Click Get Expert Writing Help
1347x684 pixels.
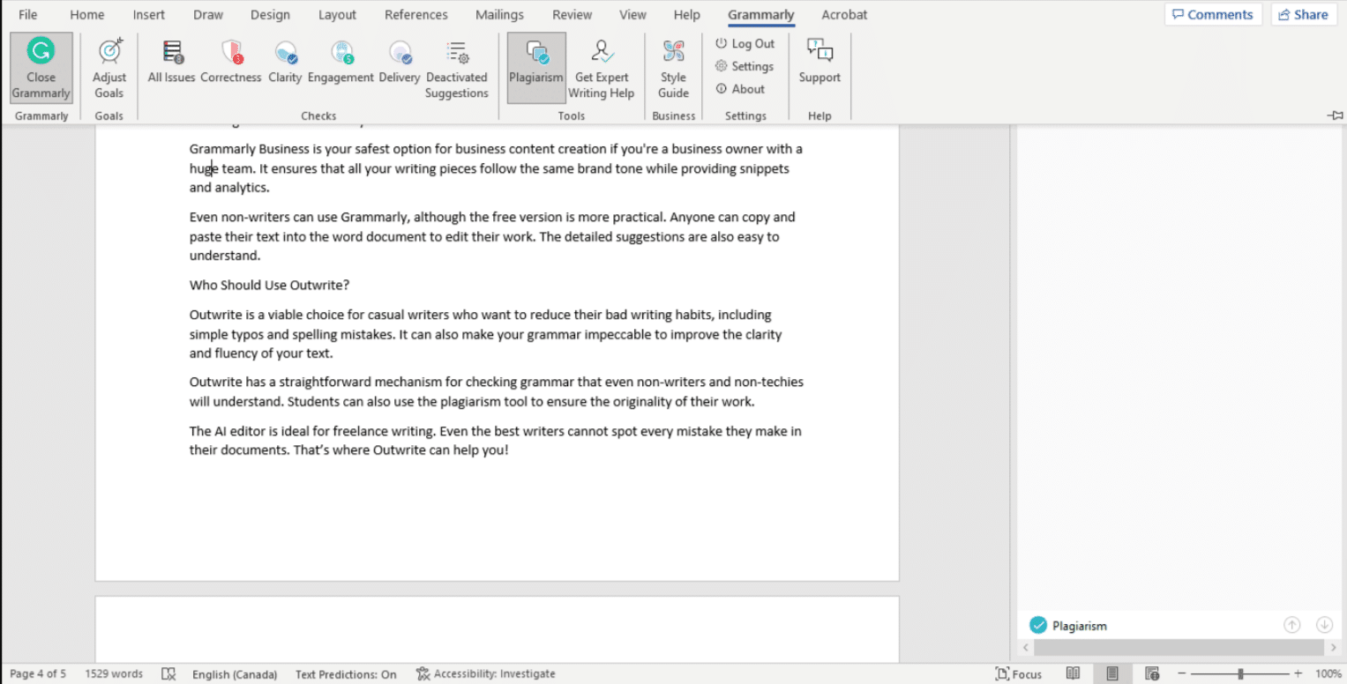[602, 69]
